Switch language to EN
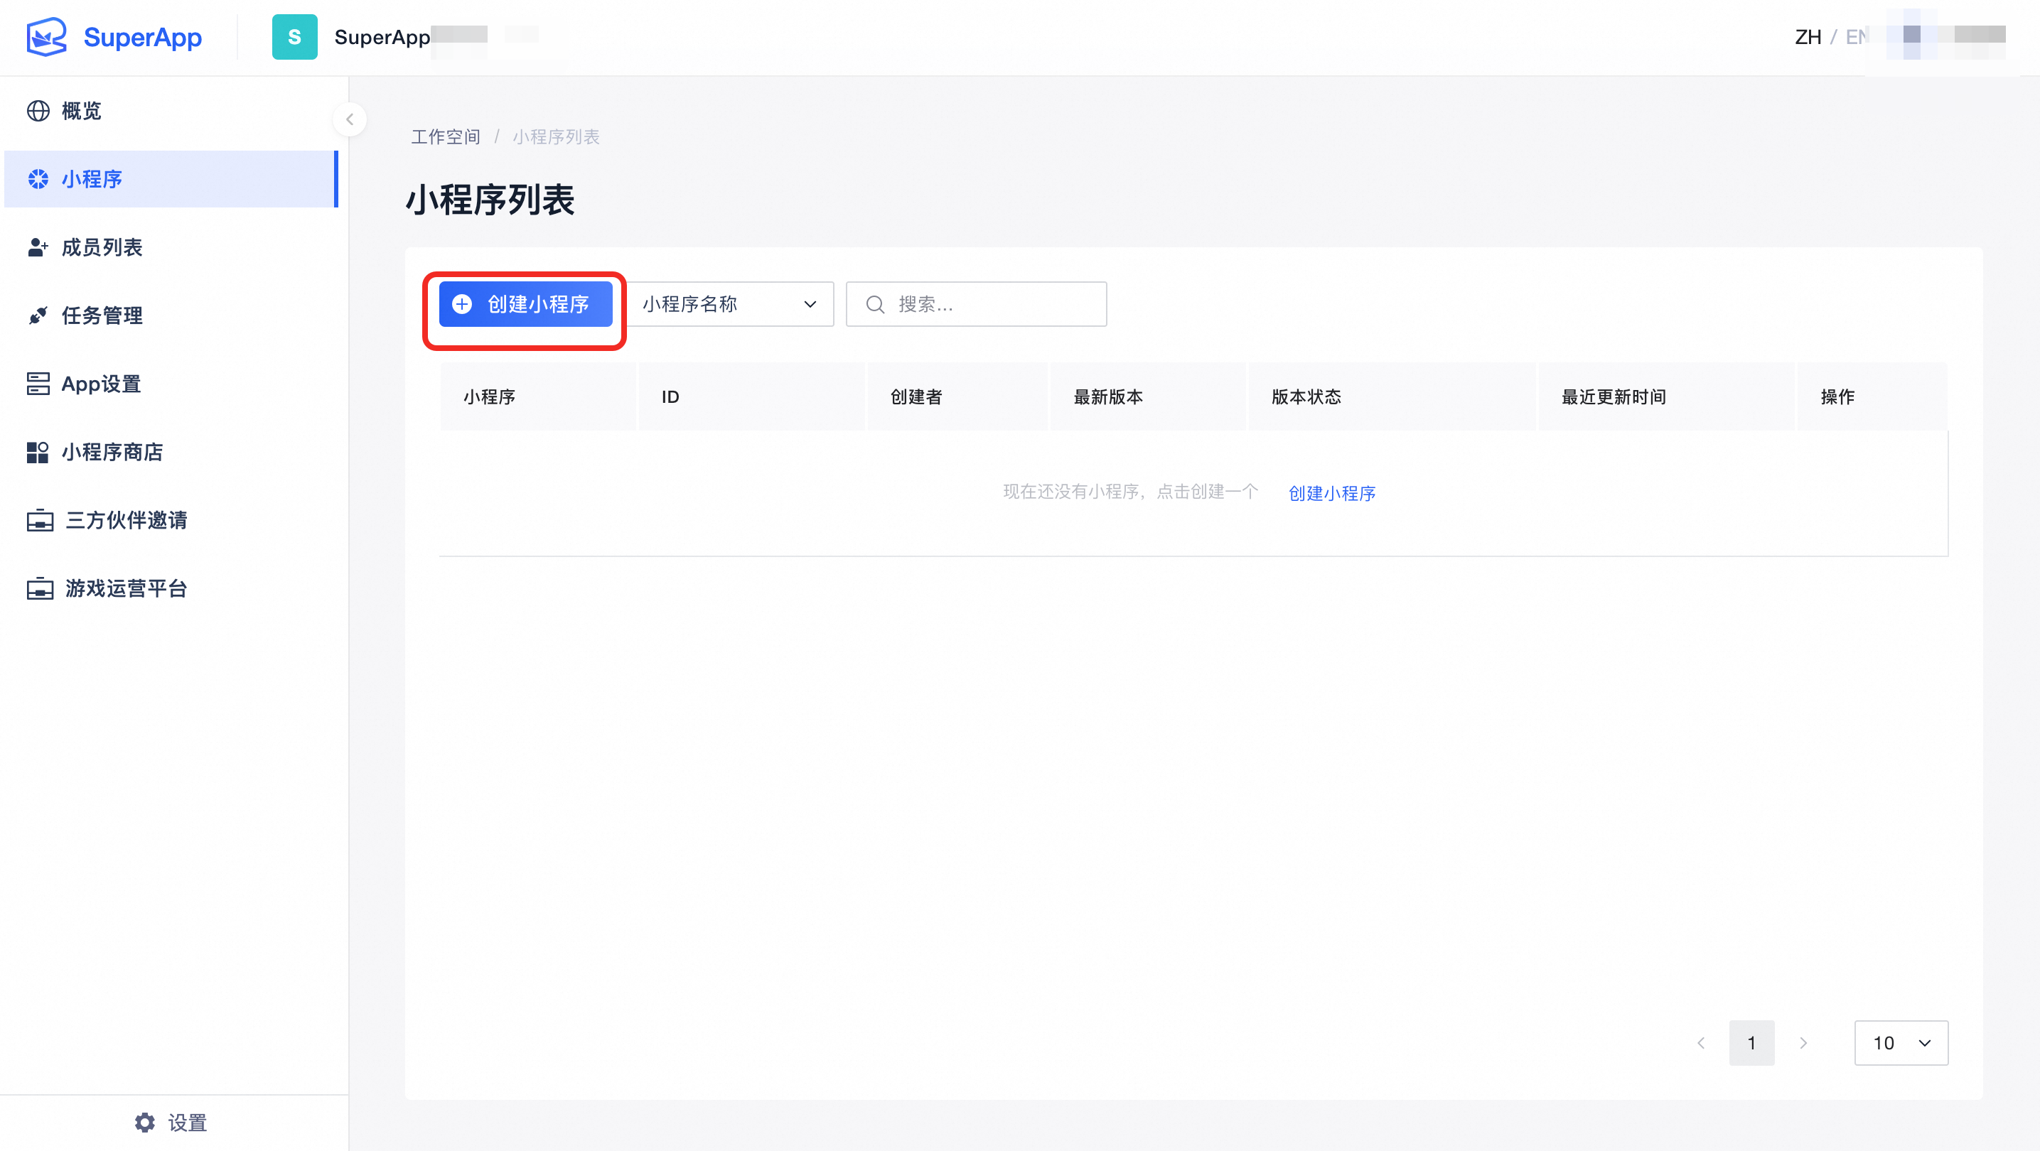This screenshot has height=1151, width=2040. point(1855,37)
